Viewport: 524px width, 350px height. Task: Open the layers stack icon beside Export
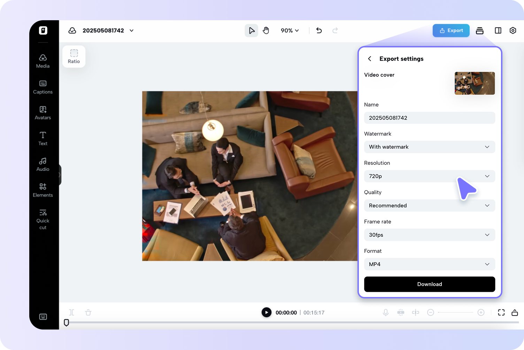[x=480, y=31]
